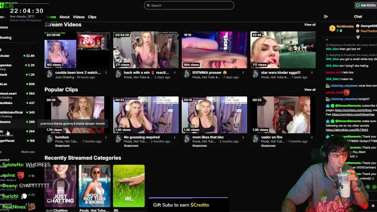View all Popular Clips

pos(310,90)
